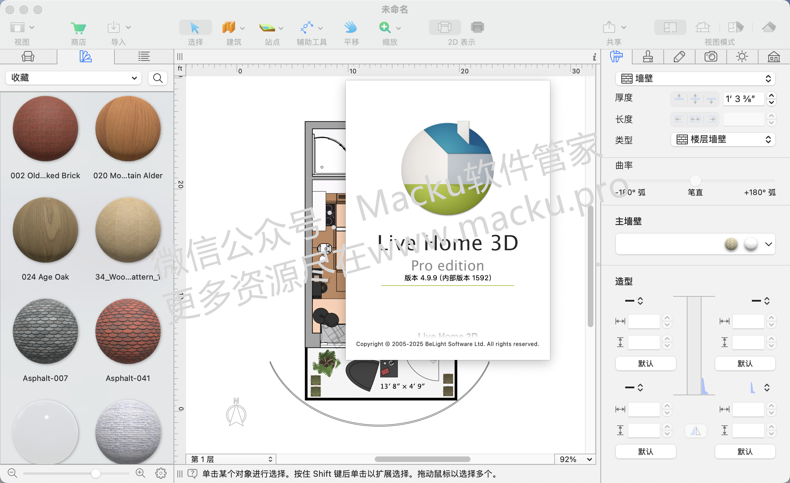Switch to the project tree list tab
Viewport: 790px width, 483px height.
(144, 57)
